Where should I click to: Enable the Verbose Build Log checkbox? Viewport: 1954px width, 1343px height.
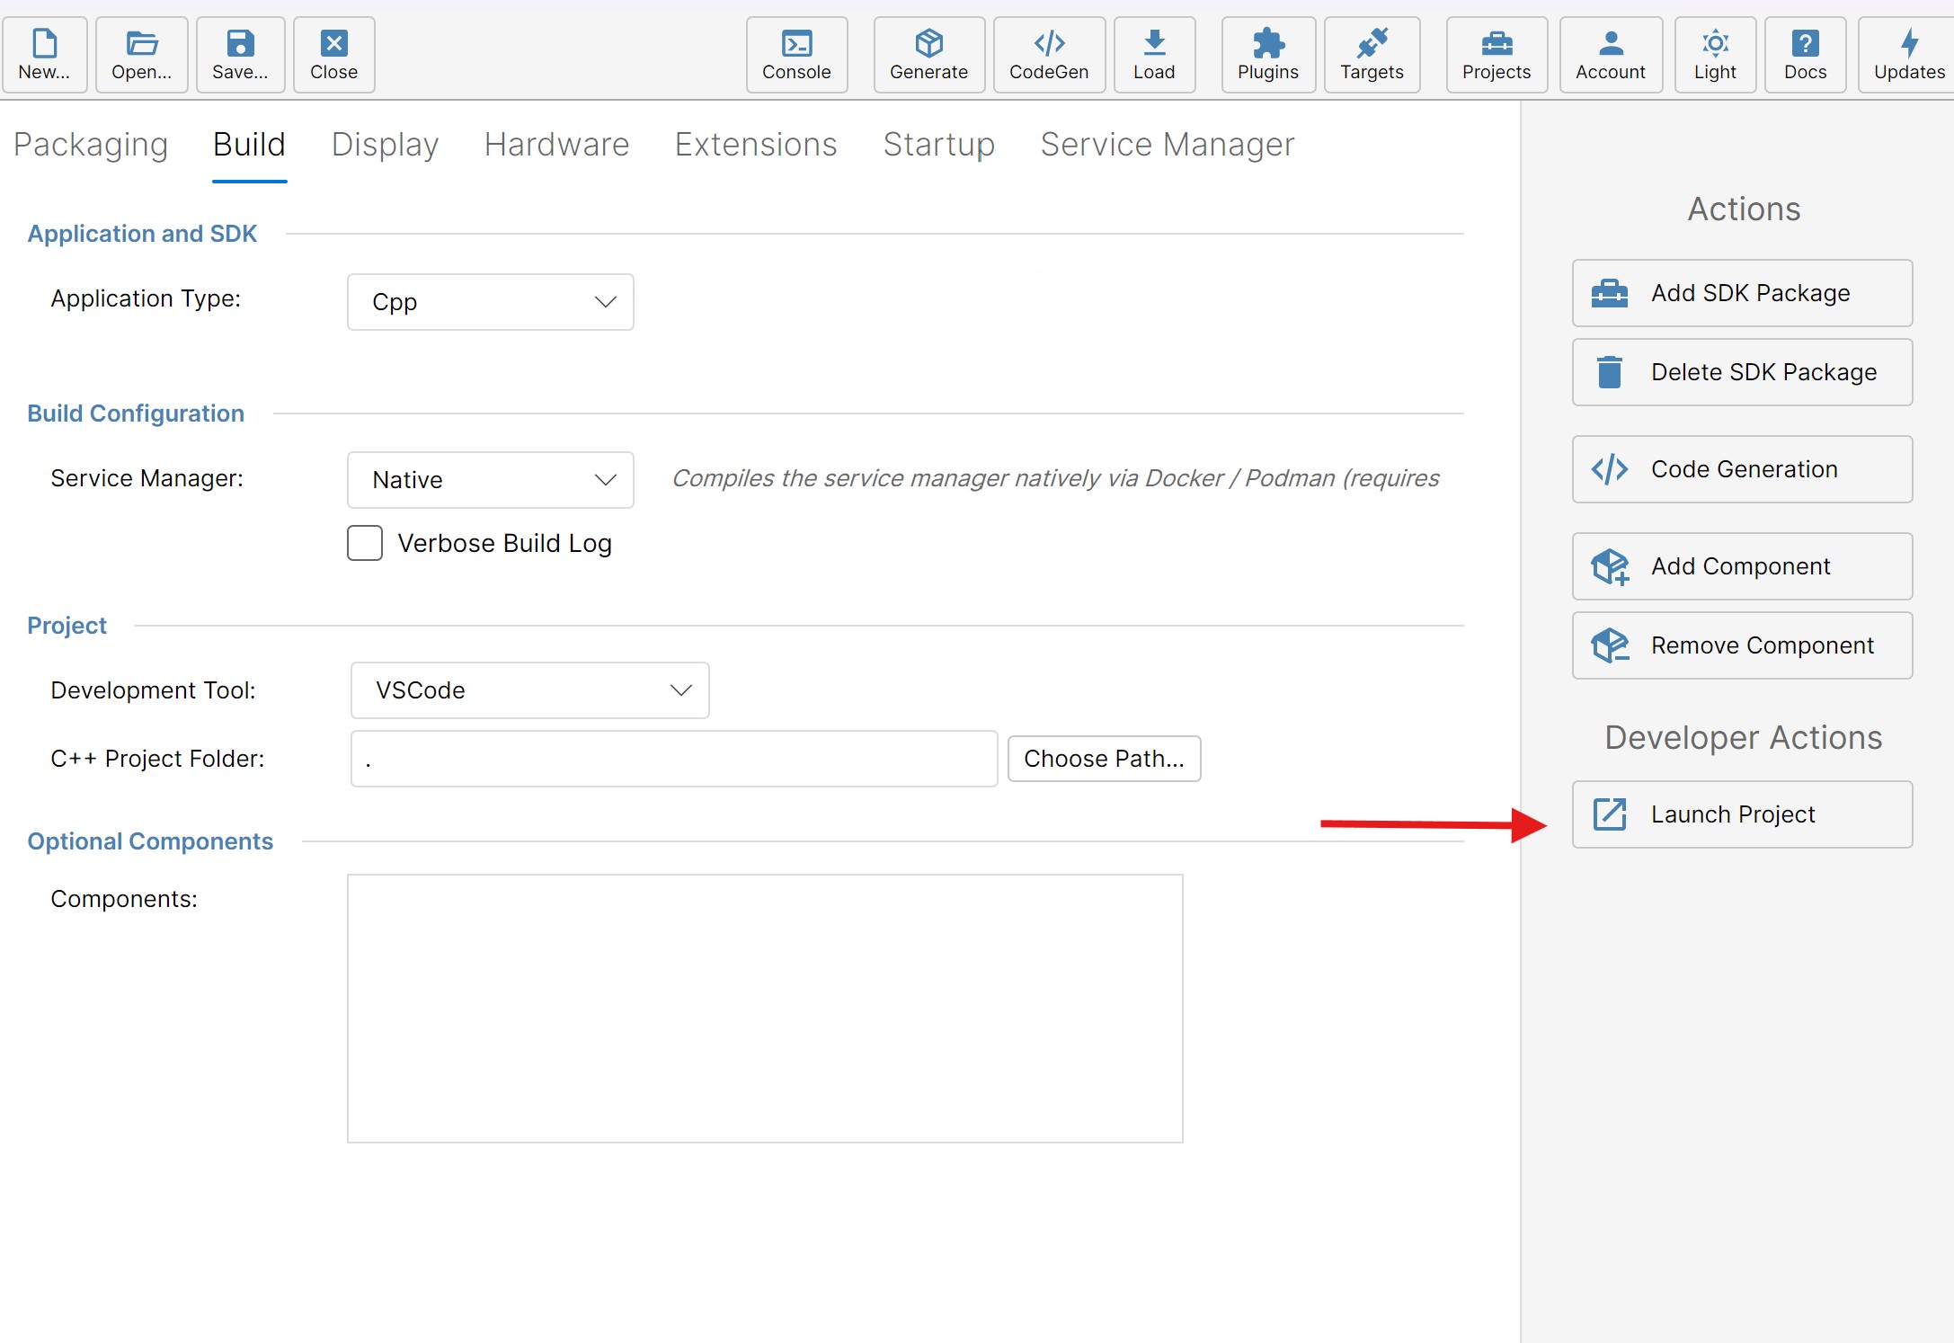(365, 543)
